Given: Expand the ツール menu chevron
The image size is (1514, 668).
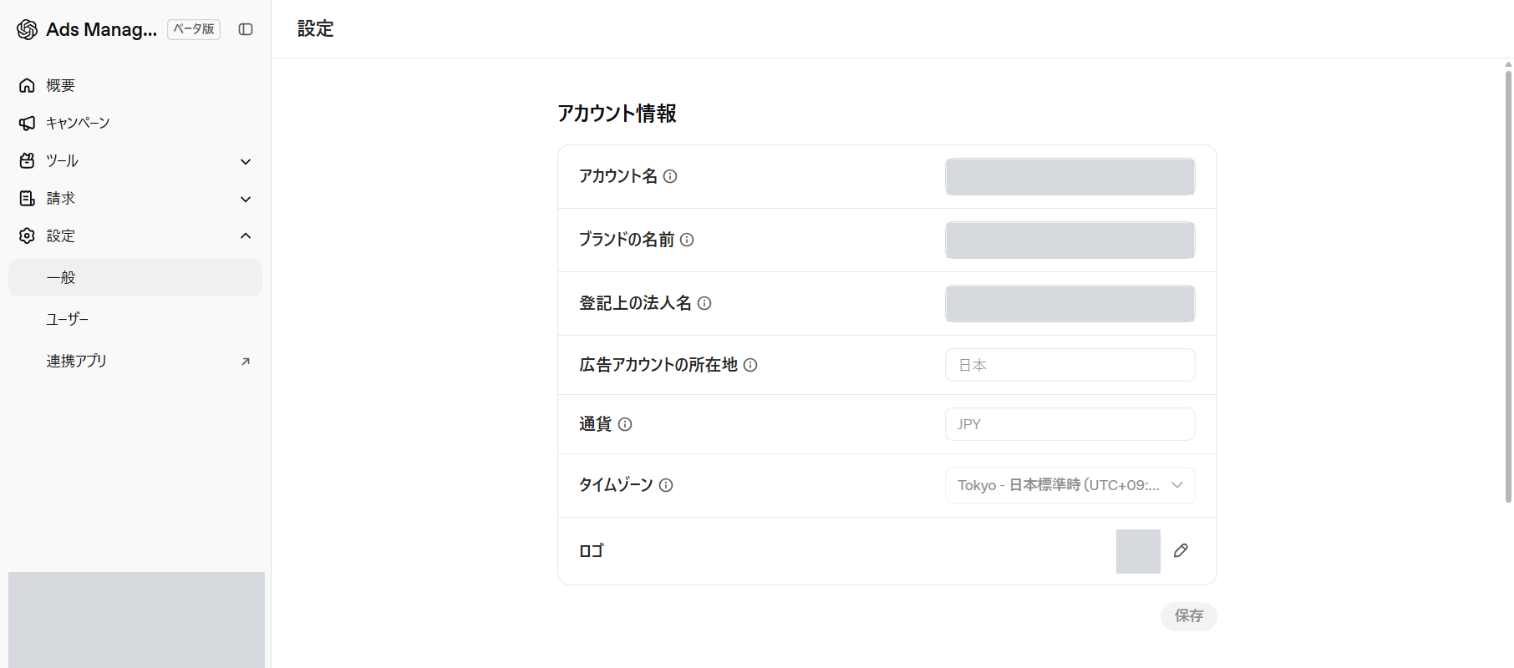Looking at the screenshot, I should click(246, 161).
